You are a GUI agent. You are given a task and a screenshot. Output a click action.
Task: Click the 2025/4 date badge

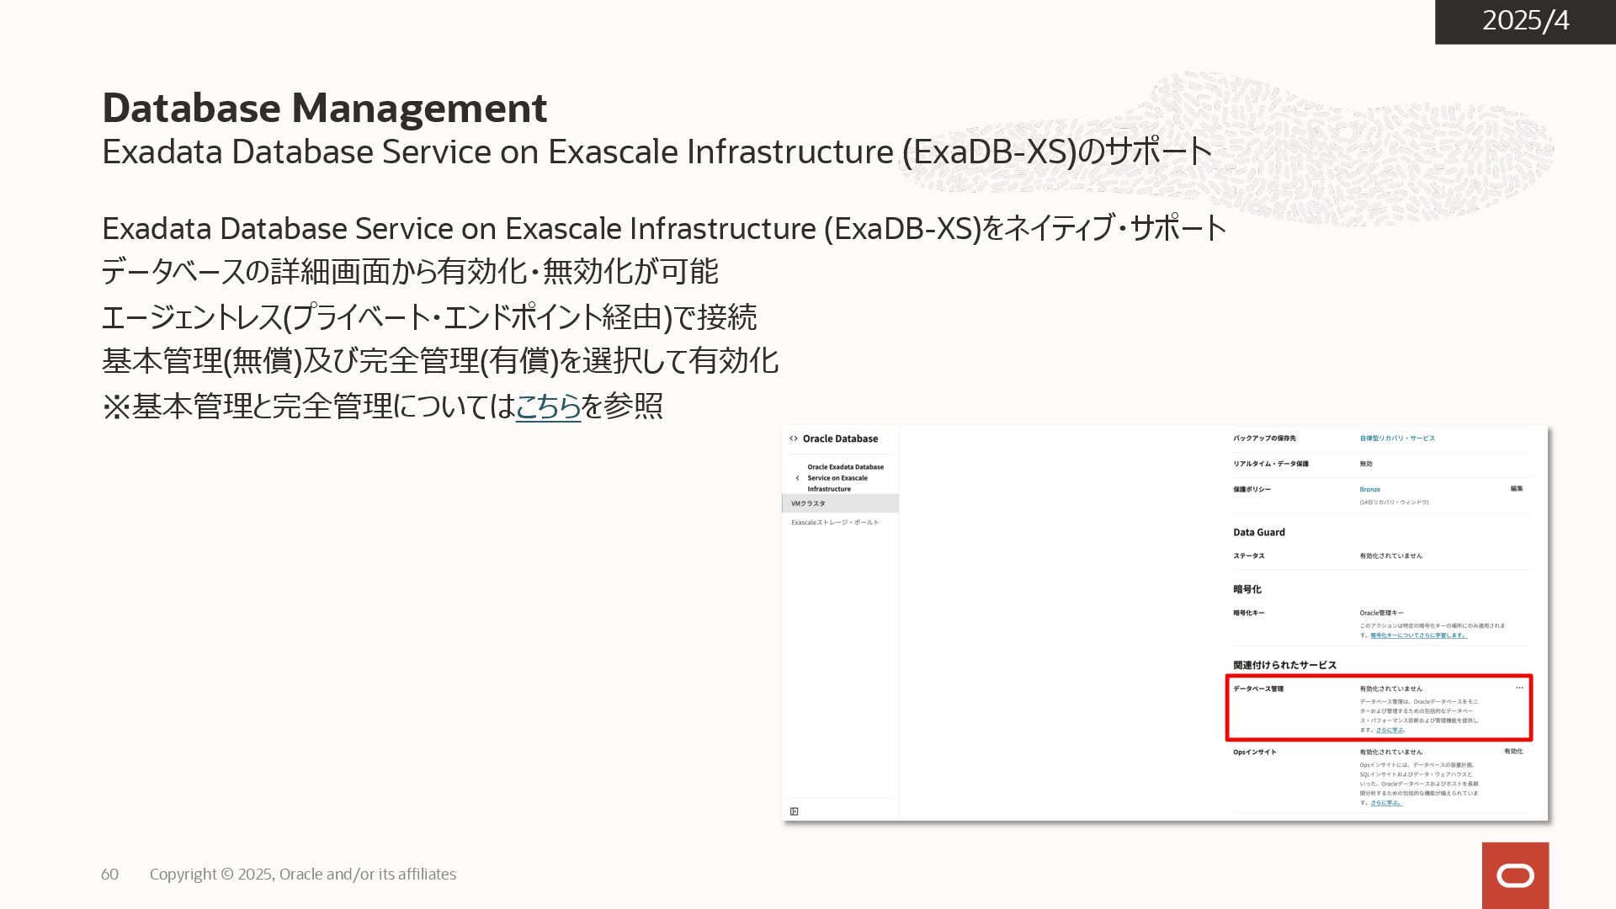click(1525, 21)
